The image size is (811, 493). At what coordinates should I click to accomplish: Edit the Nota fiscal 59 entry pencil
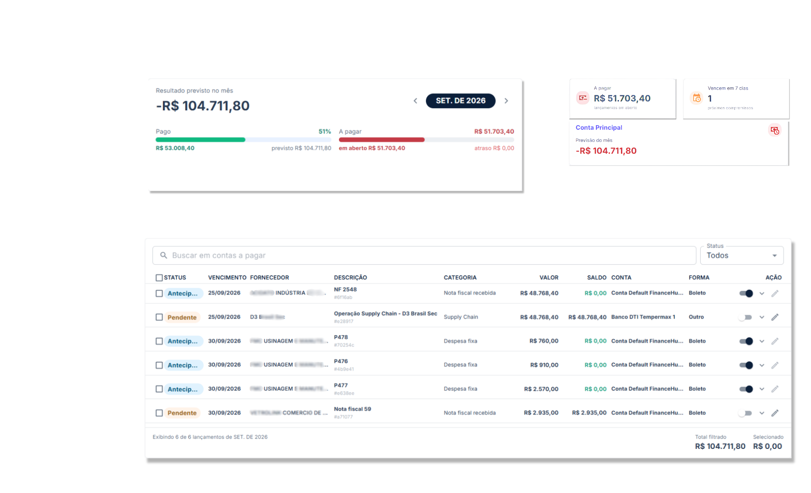tap(775, 413)
